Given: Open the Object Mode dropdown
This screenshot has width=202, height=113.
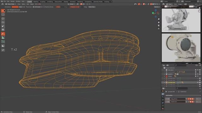Looking at the screenshot, I should (10, 4).
